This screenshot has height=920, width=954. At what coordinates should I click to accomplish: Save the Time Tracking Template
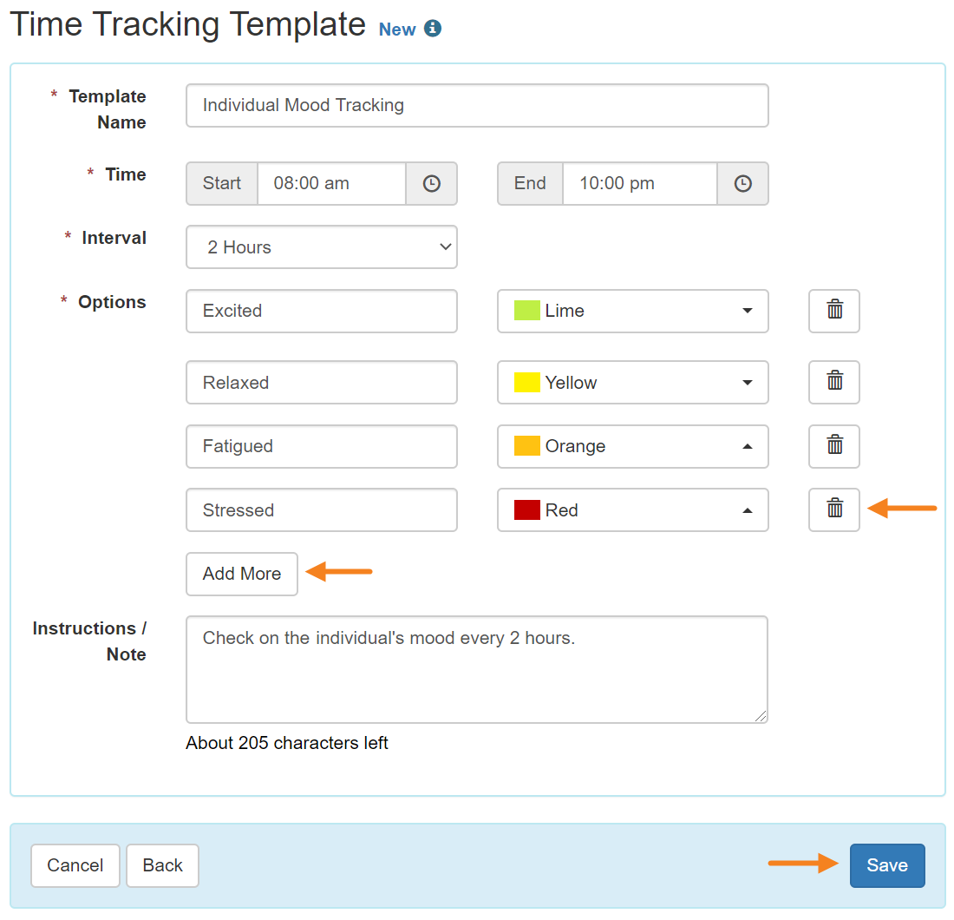click(x=886, y=865)
